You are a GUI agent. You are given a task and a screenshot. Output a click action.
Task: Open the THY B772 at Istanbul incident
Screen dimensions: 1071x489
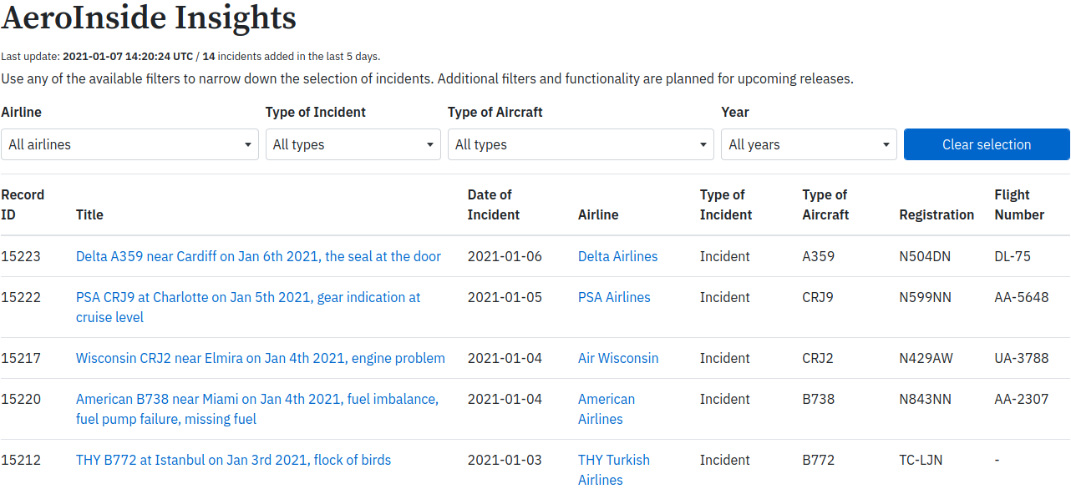coord(233,460)
